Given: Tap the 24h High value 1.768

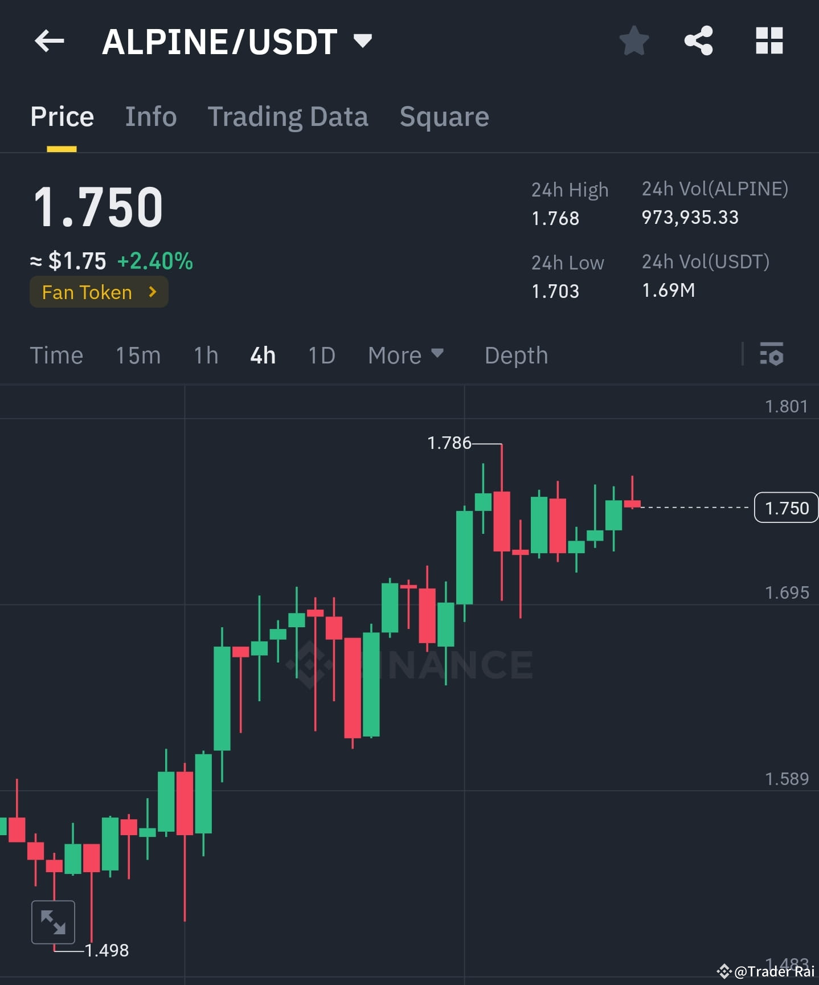Looking at the screenshot, I should 555,218.
